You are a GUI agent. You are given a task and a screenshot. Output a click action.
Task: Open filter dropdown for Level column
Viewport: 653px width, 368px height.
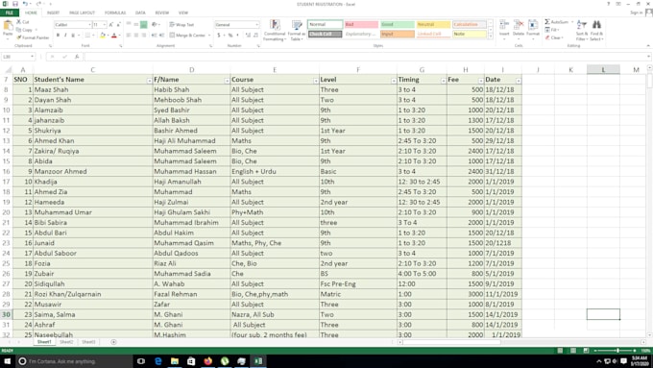pos(394,81)
